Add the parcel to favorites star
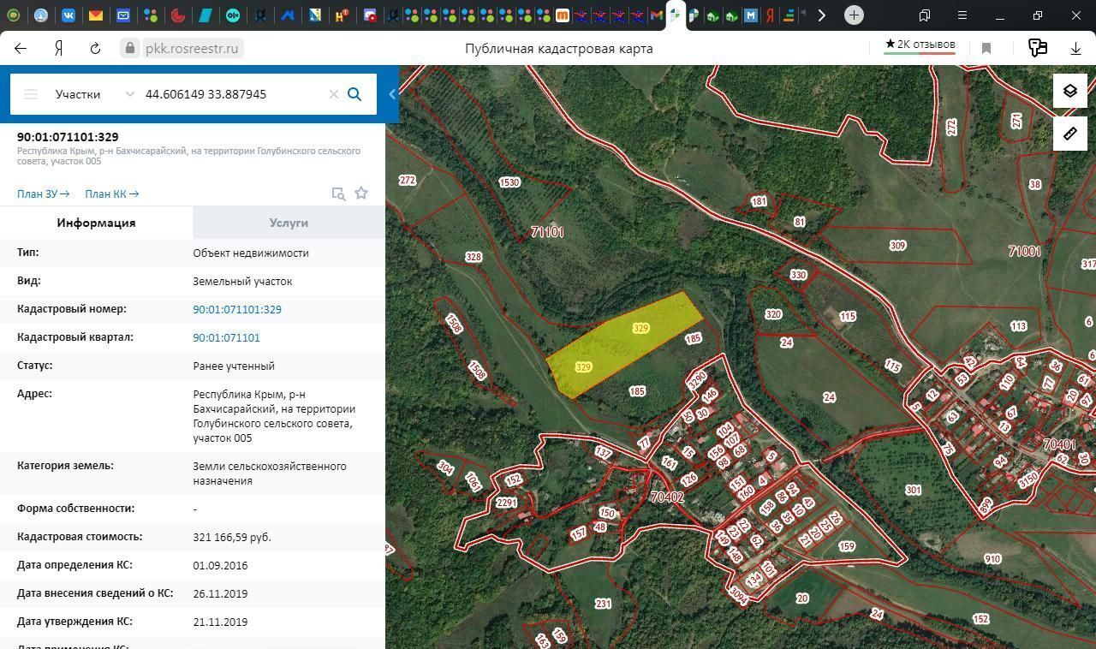This screenshot has width=1096, height=649. point(361,194)
